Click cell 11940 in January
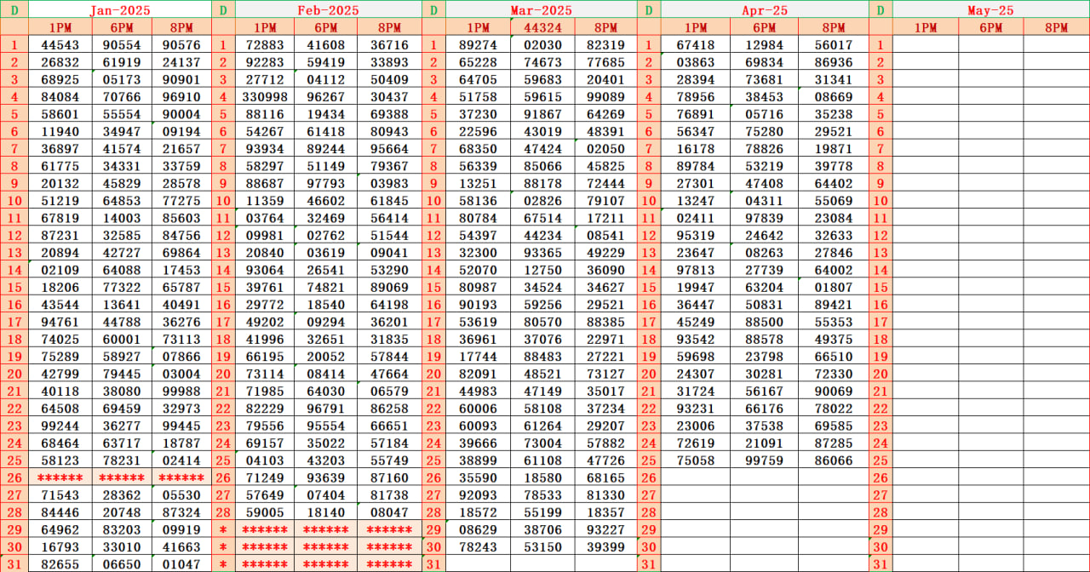 pyautogui.click(x=60, y=131)
